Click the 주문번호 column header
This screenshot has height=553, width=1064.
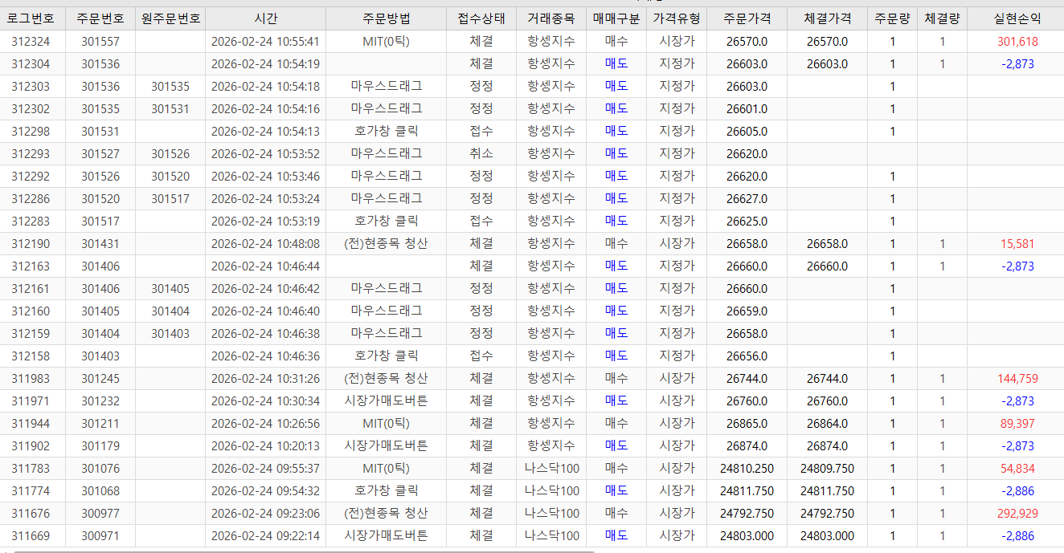coord(100,18)
